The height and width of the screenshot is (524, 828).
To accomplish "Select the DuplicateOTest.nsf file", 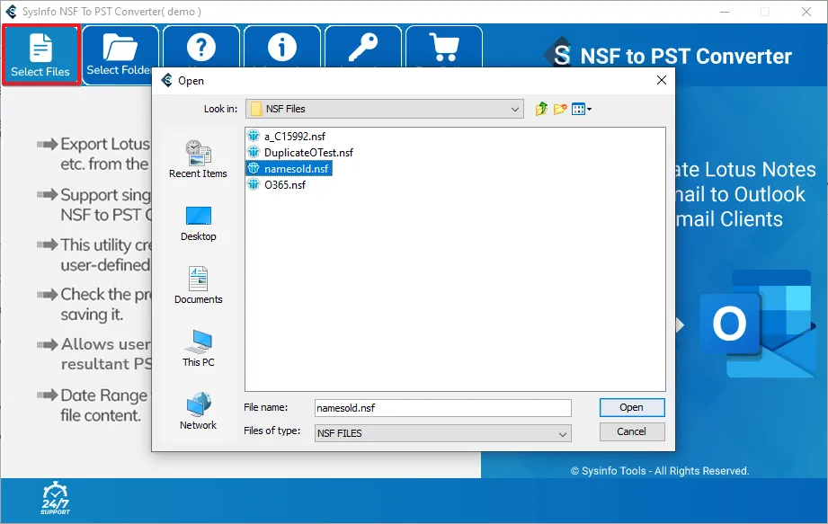I will tap(308, 153).
